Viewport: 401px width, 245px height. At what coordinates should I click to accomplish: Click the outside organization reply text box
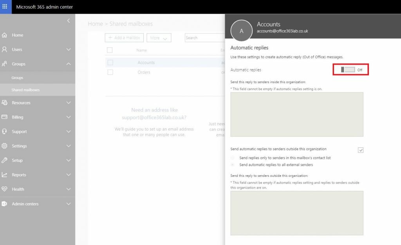point(297,213)
